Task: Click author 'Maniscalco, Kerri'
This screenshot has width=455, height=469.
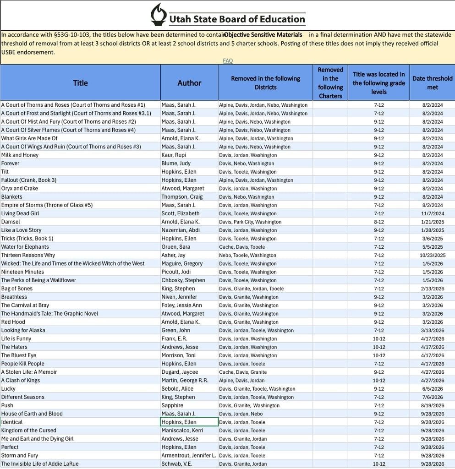Action: click(x=189, y=431)
